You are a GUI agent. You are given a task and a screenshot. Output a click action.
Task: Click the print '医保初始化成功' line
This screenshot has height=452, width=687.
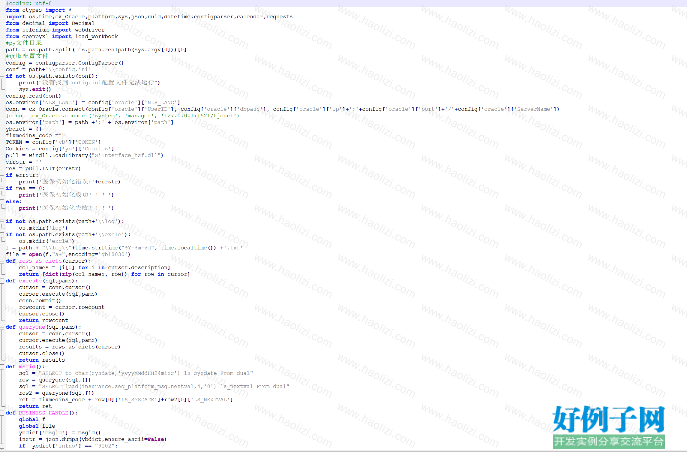click(66, 195)
